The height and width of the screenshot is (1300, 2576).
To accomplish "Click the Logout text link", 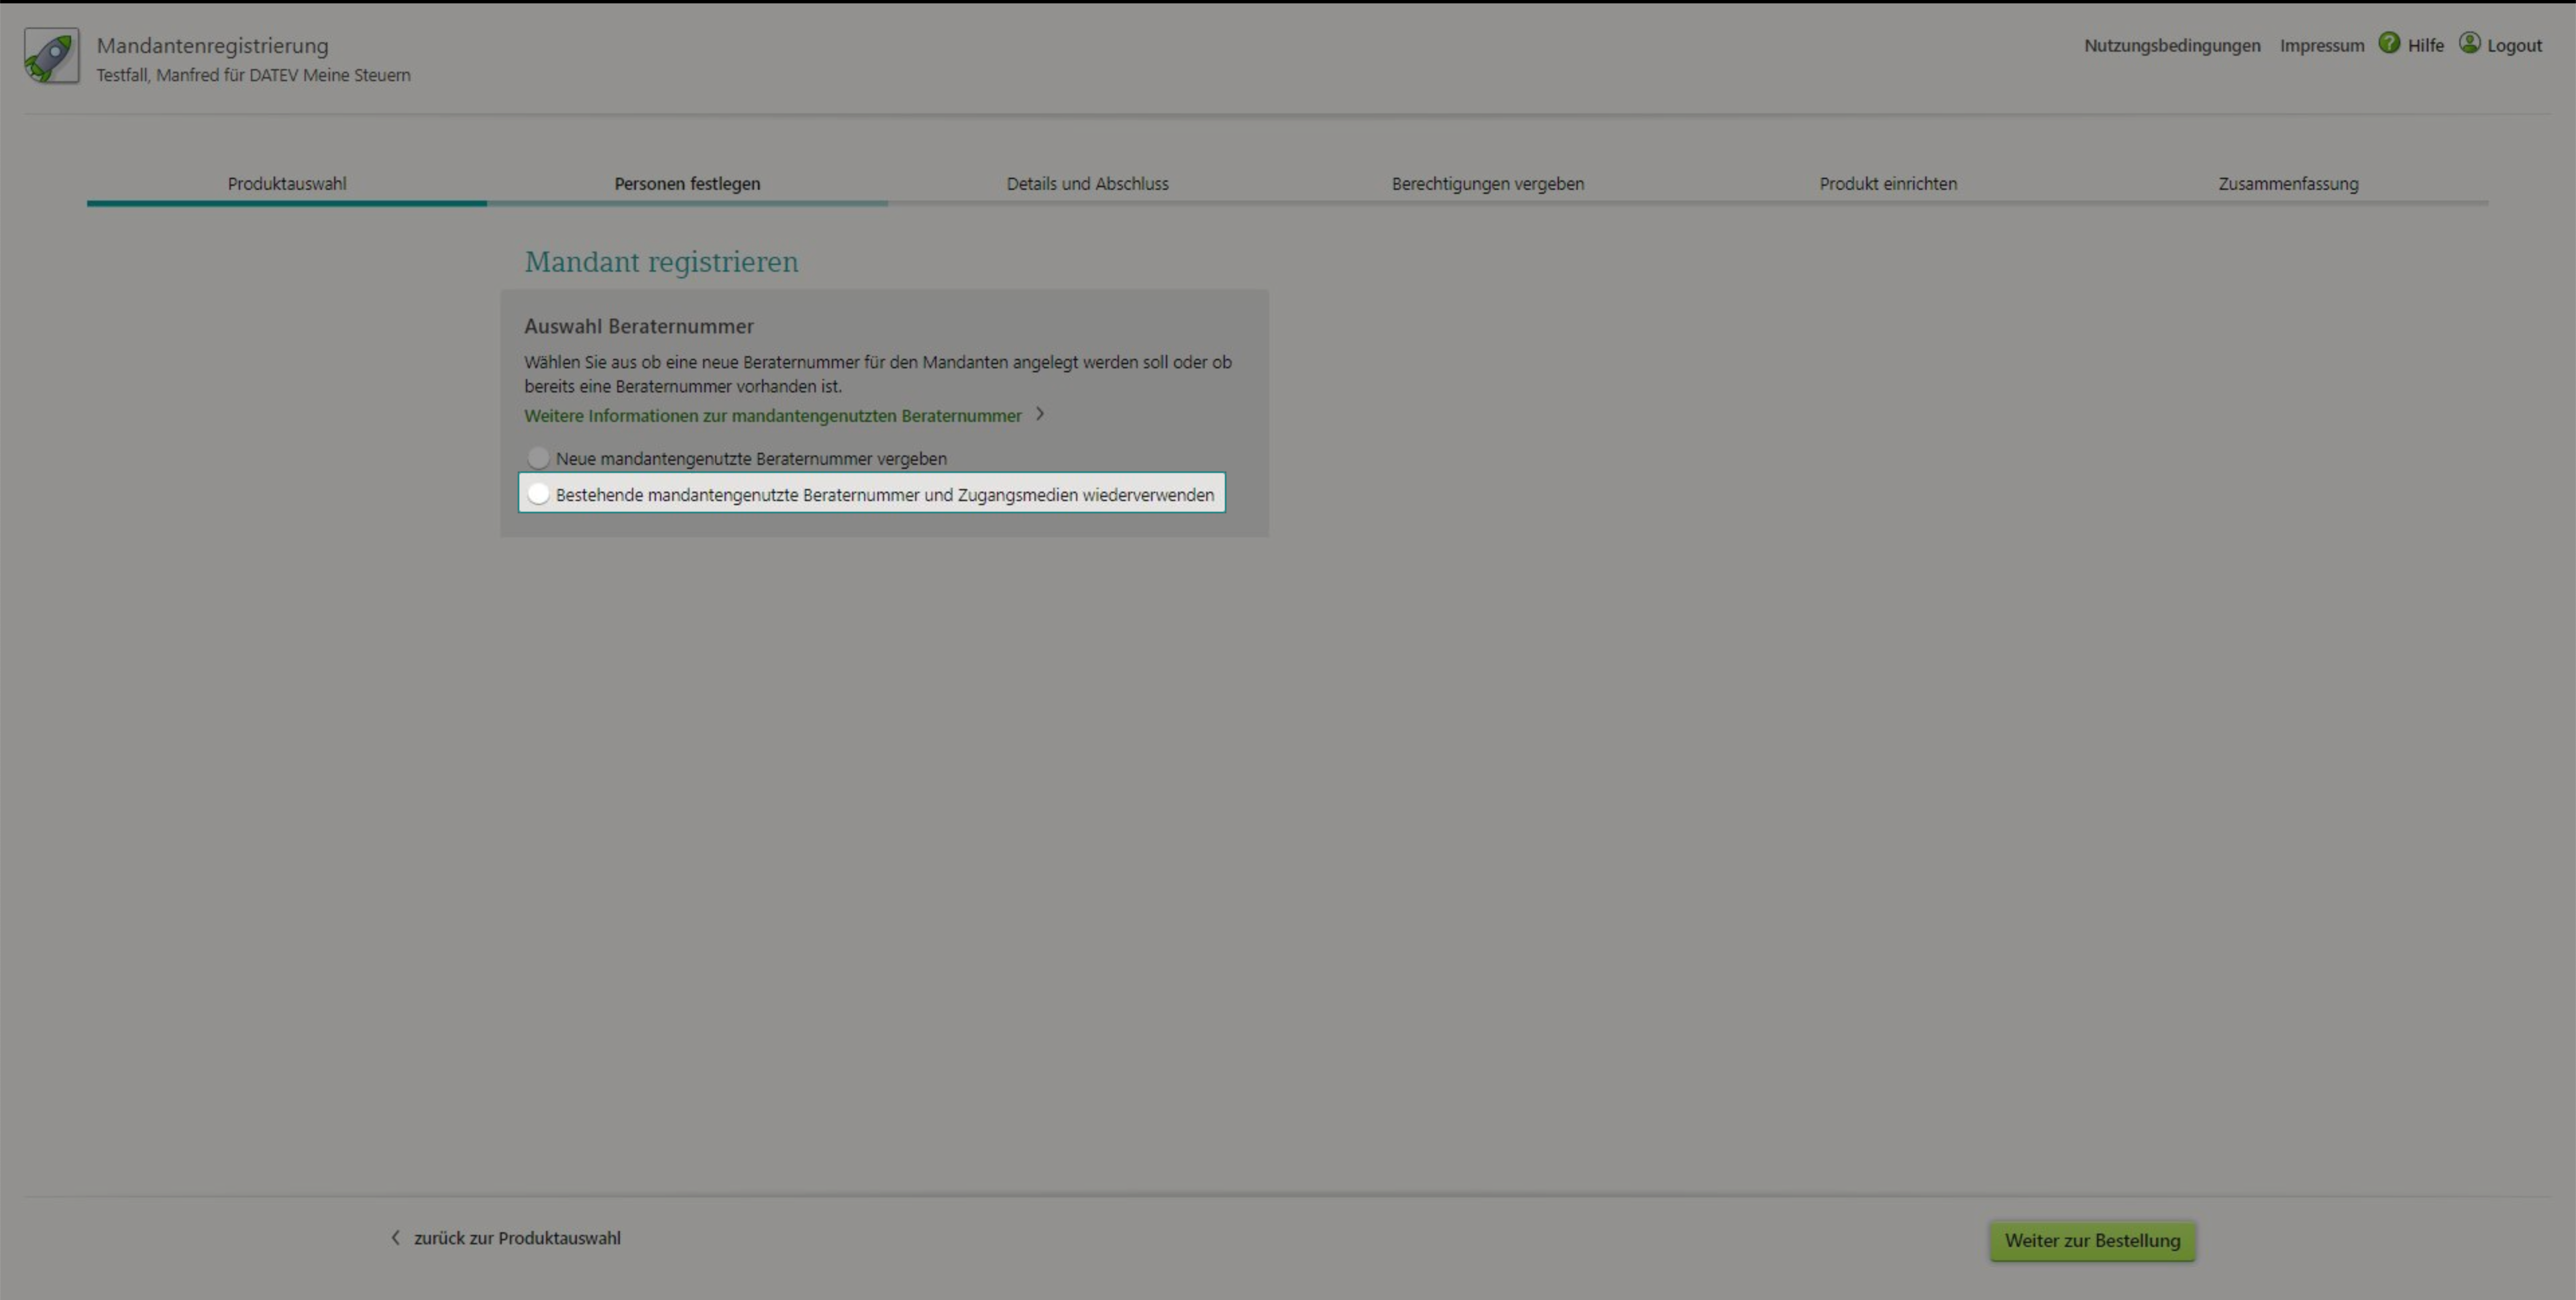I will pos(2514,46).
